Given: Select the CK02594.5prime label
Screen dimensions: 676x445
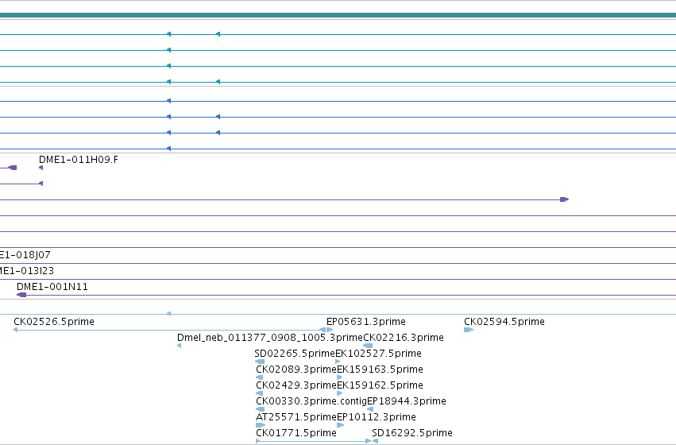Looking at the screenshot, I should 504,322.
